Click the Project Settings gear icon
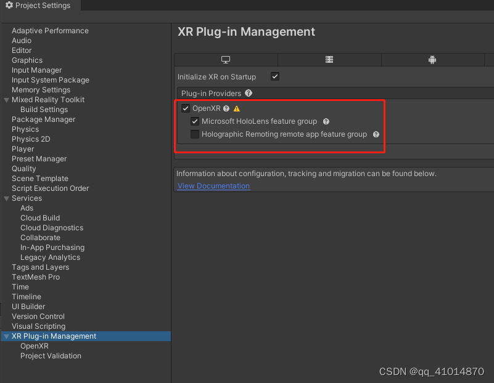Image resolution: width=494 pixels, height=383 pixels. click(9, 6)
